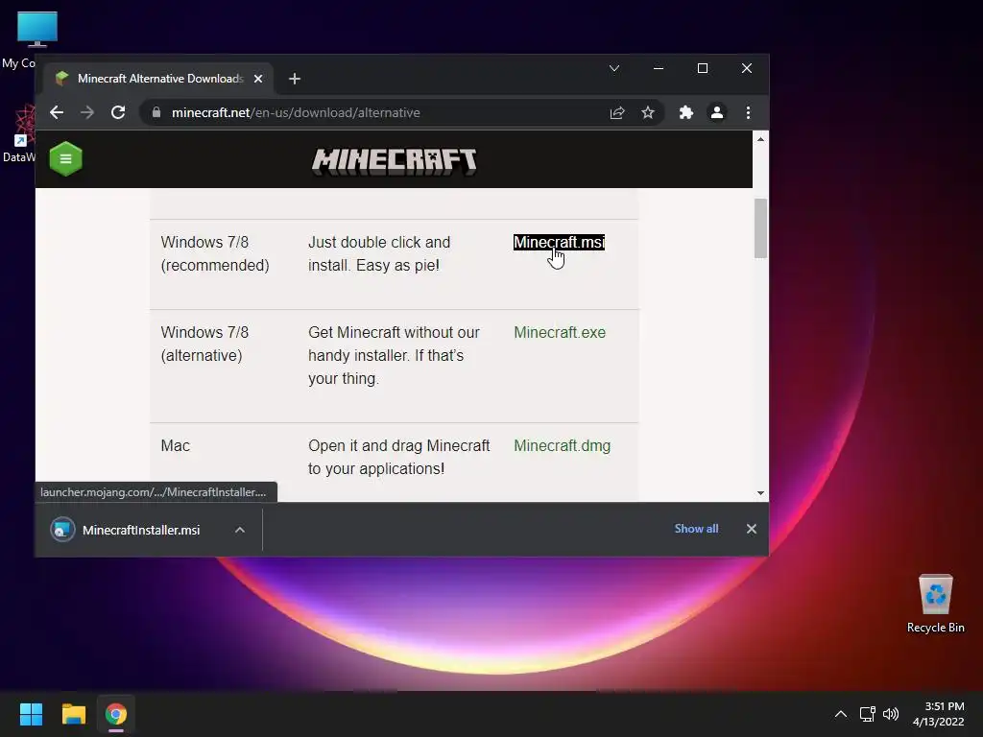Expand MinecraftInstaller.msi download options chevron
This screenshot has height=737, width=983.
click(x=239, y=530)
